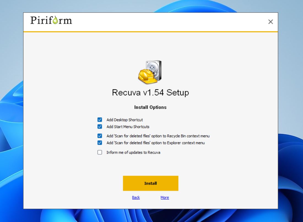Open the 'More' link
The width and height of the screenshot is (303, 222).
pyautogui.click(x=164, y=198)
